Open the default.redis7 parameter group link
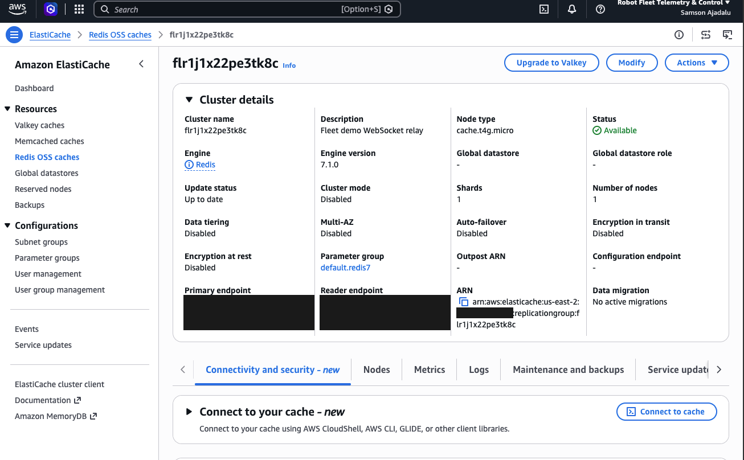 tap(345, 268)
